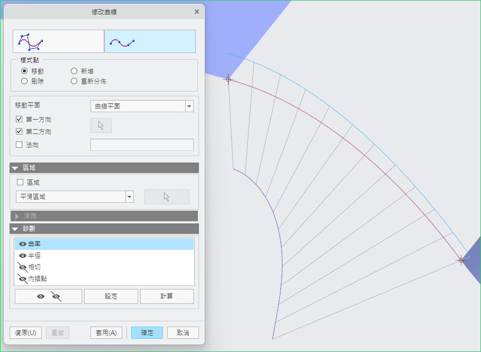Screen dimensions: 481x352
Task: Click the show/hide eye toggle button
Action: click(49, 296)
